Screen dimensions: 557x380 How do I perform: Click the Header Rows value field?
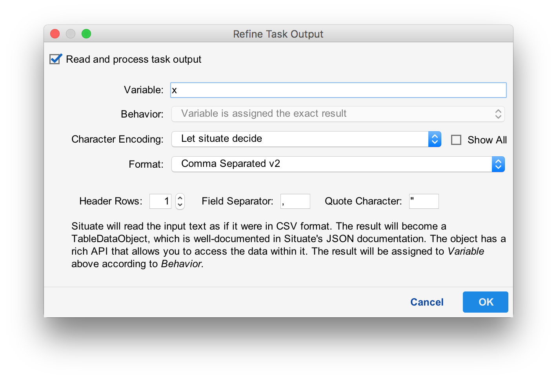[x=160, y=201]
